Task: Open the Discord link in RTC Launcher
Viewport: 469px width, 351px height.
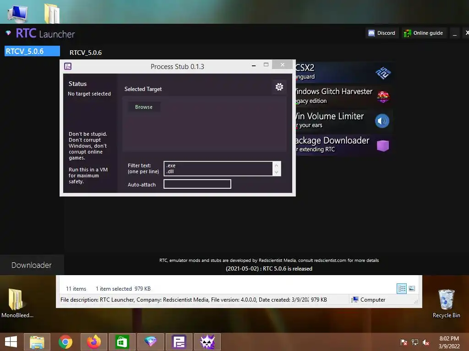Action: [x=382, y=33]
